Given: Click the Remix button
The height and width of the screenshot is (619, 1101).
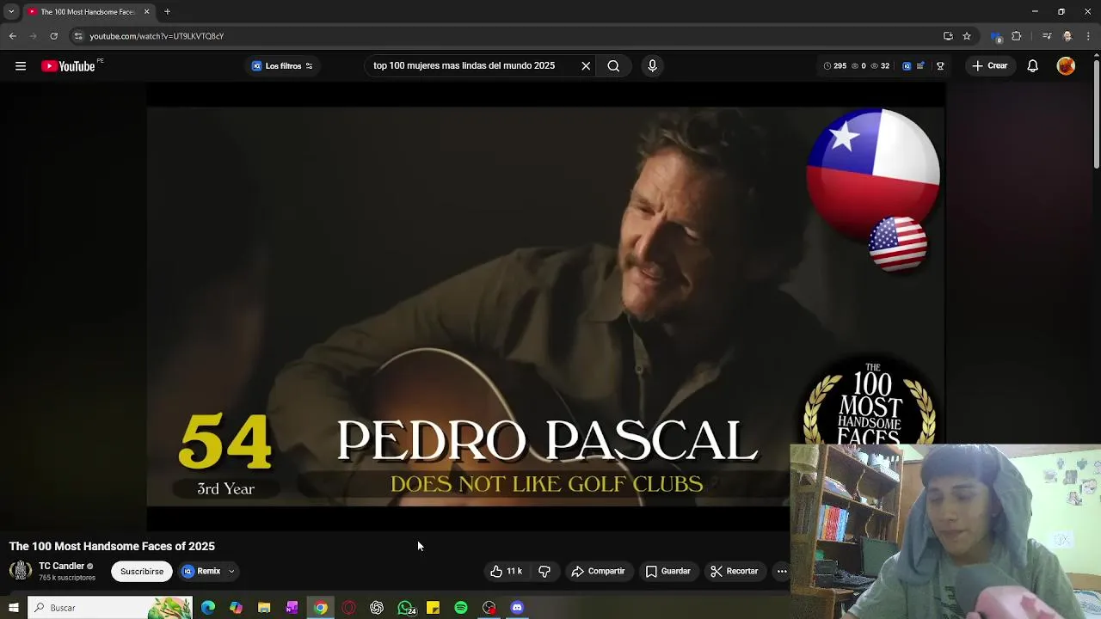Looking at the screenshot, I should 201,571.
